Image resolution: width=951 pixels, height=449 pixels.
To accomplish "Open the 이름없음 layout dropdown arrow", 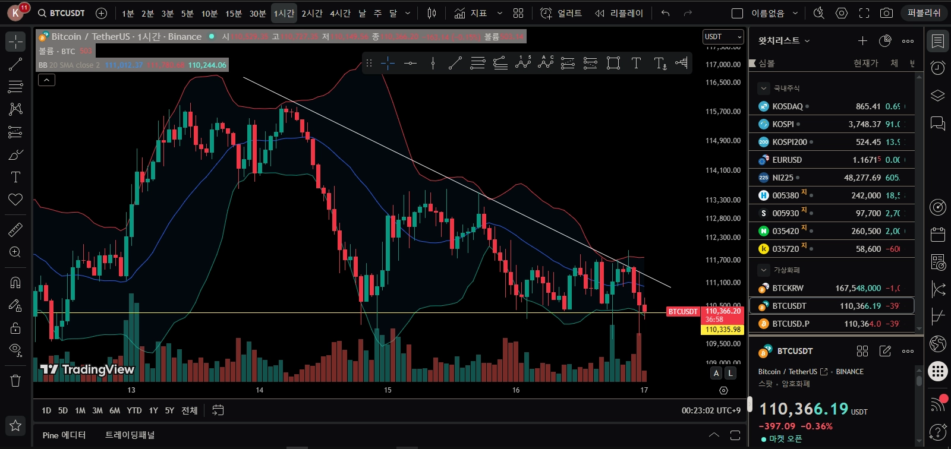I will click(795, 13).
